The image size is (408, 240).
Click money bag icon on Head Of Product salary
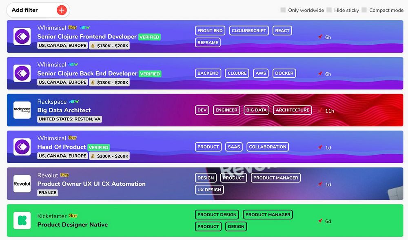pyautogui.click(x=93, y=156)
